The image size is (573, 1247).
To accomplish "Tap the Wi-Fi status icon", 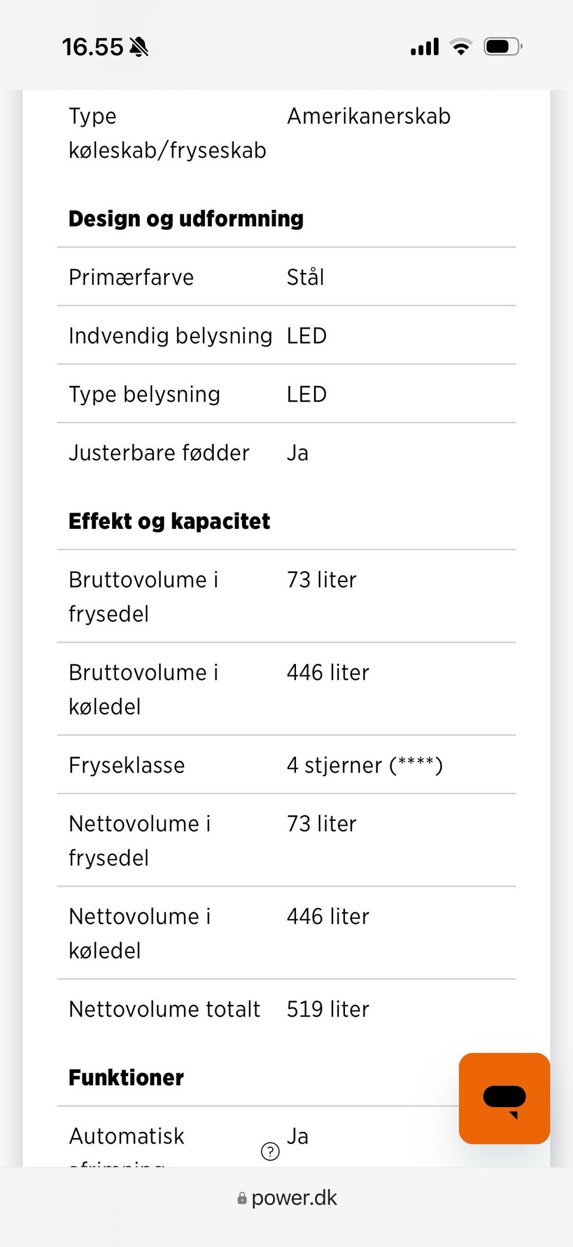I will point(461,47).
